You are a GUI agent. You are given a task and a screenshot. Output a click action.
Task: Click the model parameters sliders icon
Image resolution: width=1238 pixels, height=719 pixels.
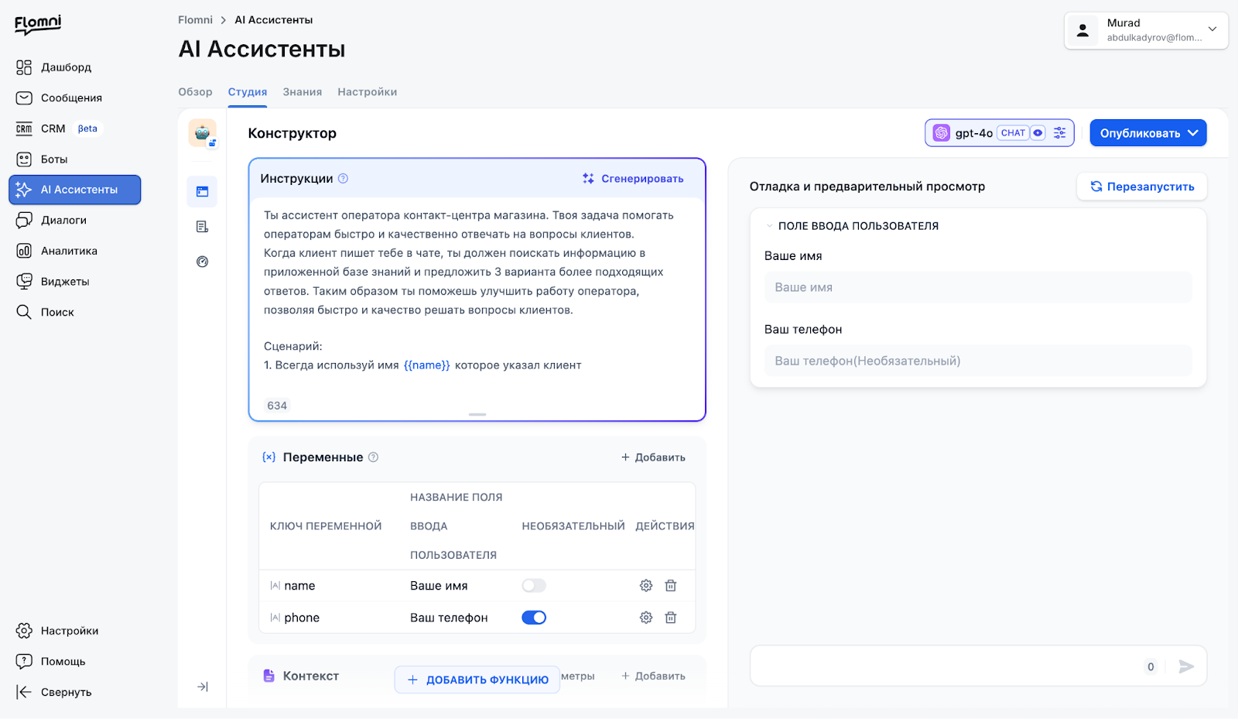click(x=1059, y=133)
